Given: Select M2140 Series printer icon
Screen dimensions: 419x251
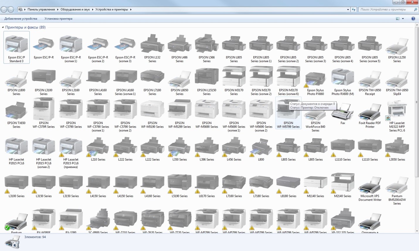Looking at the screenshot, I should point(343,184).
